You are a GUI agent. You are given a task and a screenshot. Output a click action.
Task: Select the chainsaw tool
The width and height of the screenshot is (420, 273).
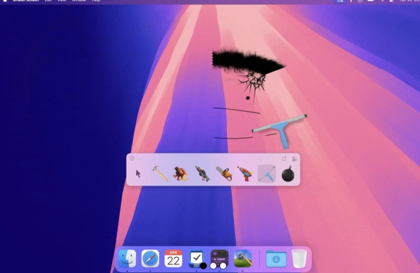[x=224, y=173]
